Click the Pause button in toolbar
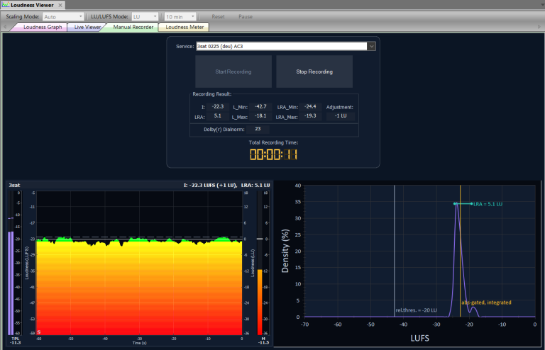This screenshot has width=545, height=350. click(246, 17)
